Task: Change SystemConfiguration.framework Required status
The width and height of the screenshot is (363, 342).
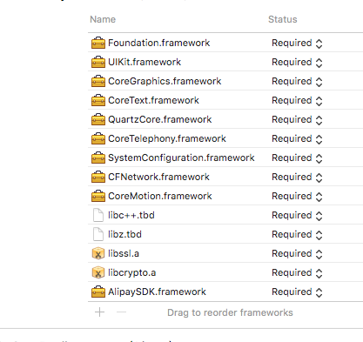Action: (297, 158)
